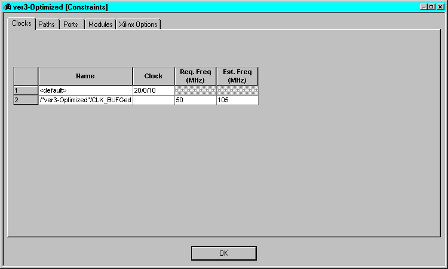Click the Clock column header

click(x=154, y=76)
